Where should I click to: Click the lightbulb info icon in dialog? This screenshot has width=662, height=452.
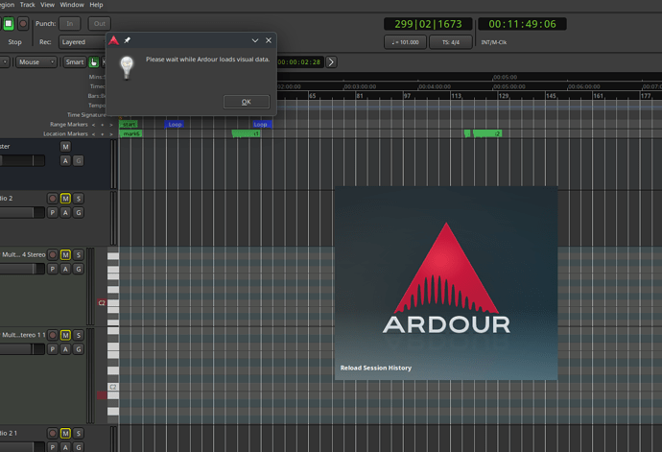coord(127,67)
